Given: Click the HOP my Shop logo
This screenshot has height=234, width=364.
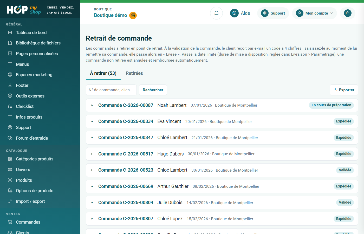Looking at the screenshot, I should pyautogui.click(x=24, y=10).
